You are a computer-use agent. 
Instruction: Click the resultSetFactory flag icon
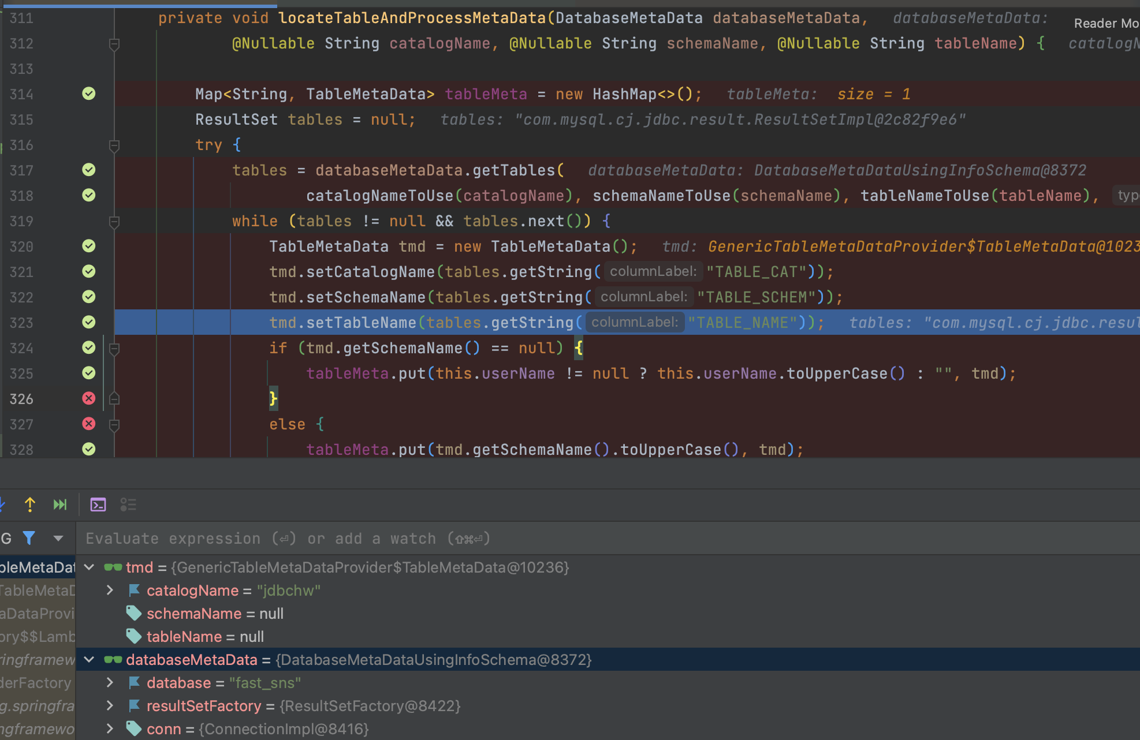(x=134, y=705)
